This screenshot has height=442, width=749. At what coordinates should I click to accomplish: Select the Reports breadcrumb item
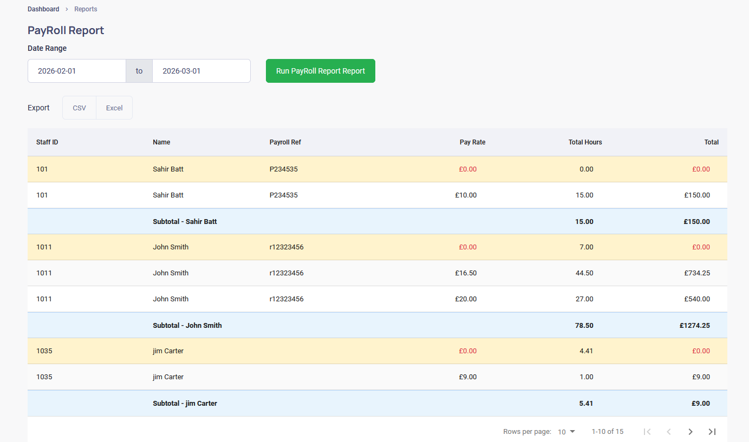pyautogui.click(x=86, y=9)
